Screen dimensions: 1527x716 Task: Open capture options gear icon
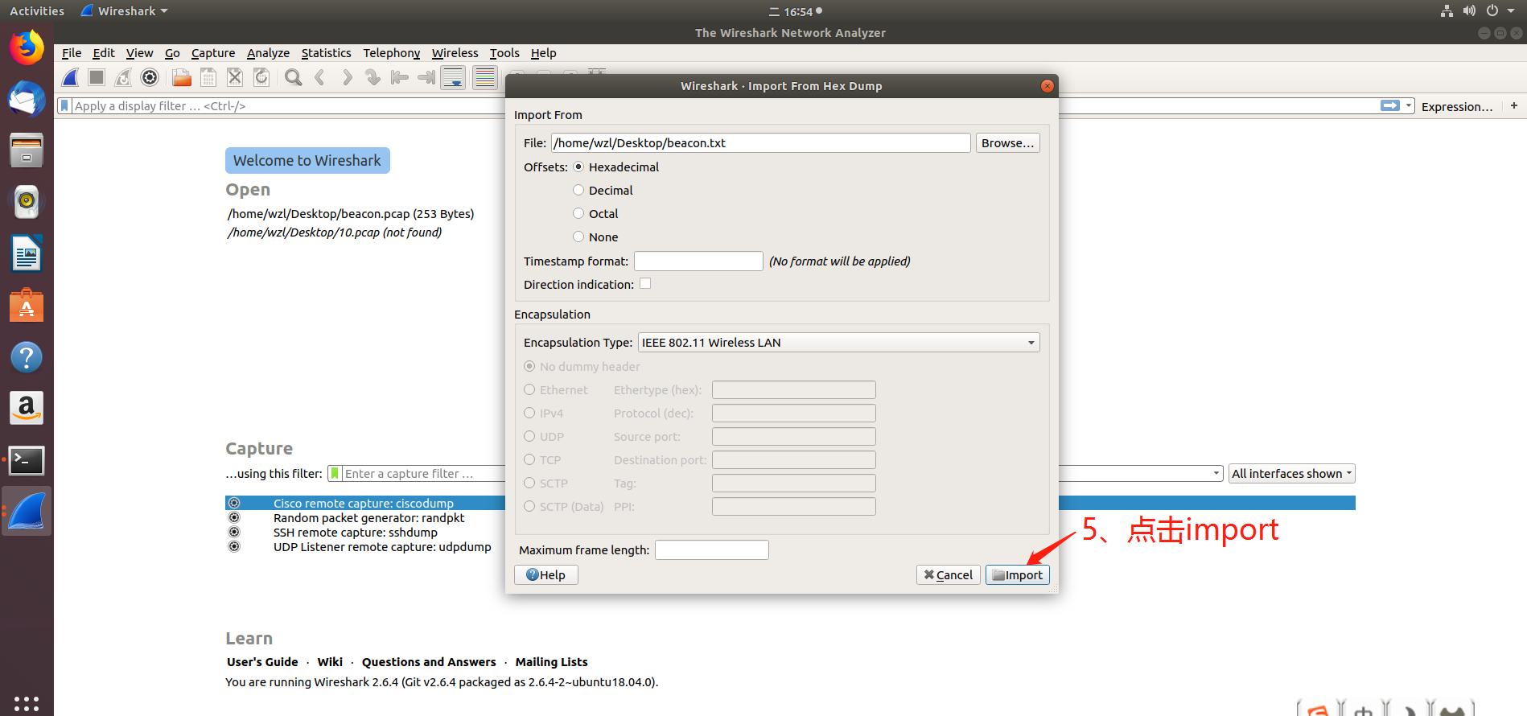tap(150, 77)
